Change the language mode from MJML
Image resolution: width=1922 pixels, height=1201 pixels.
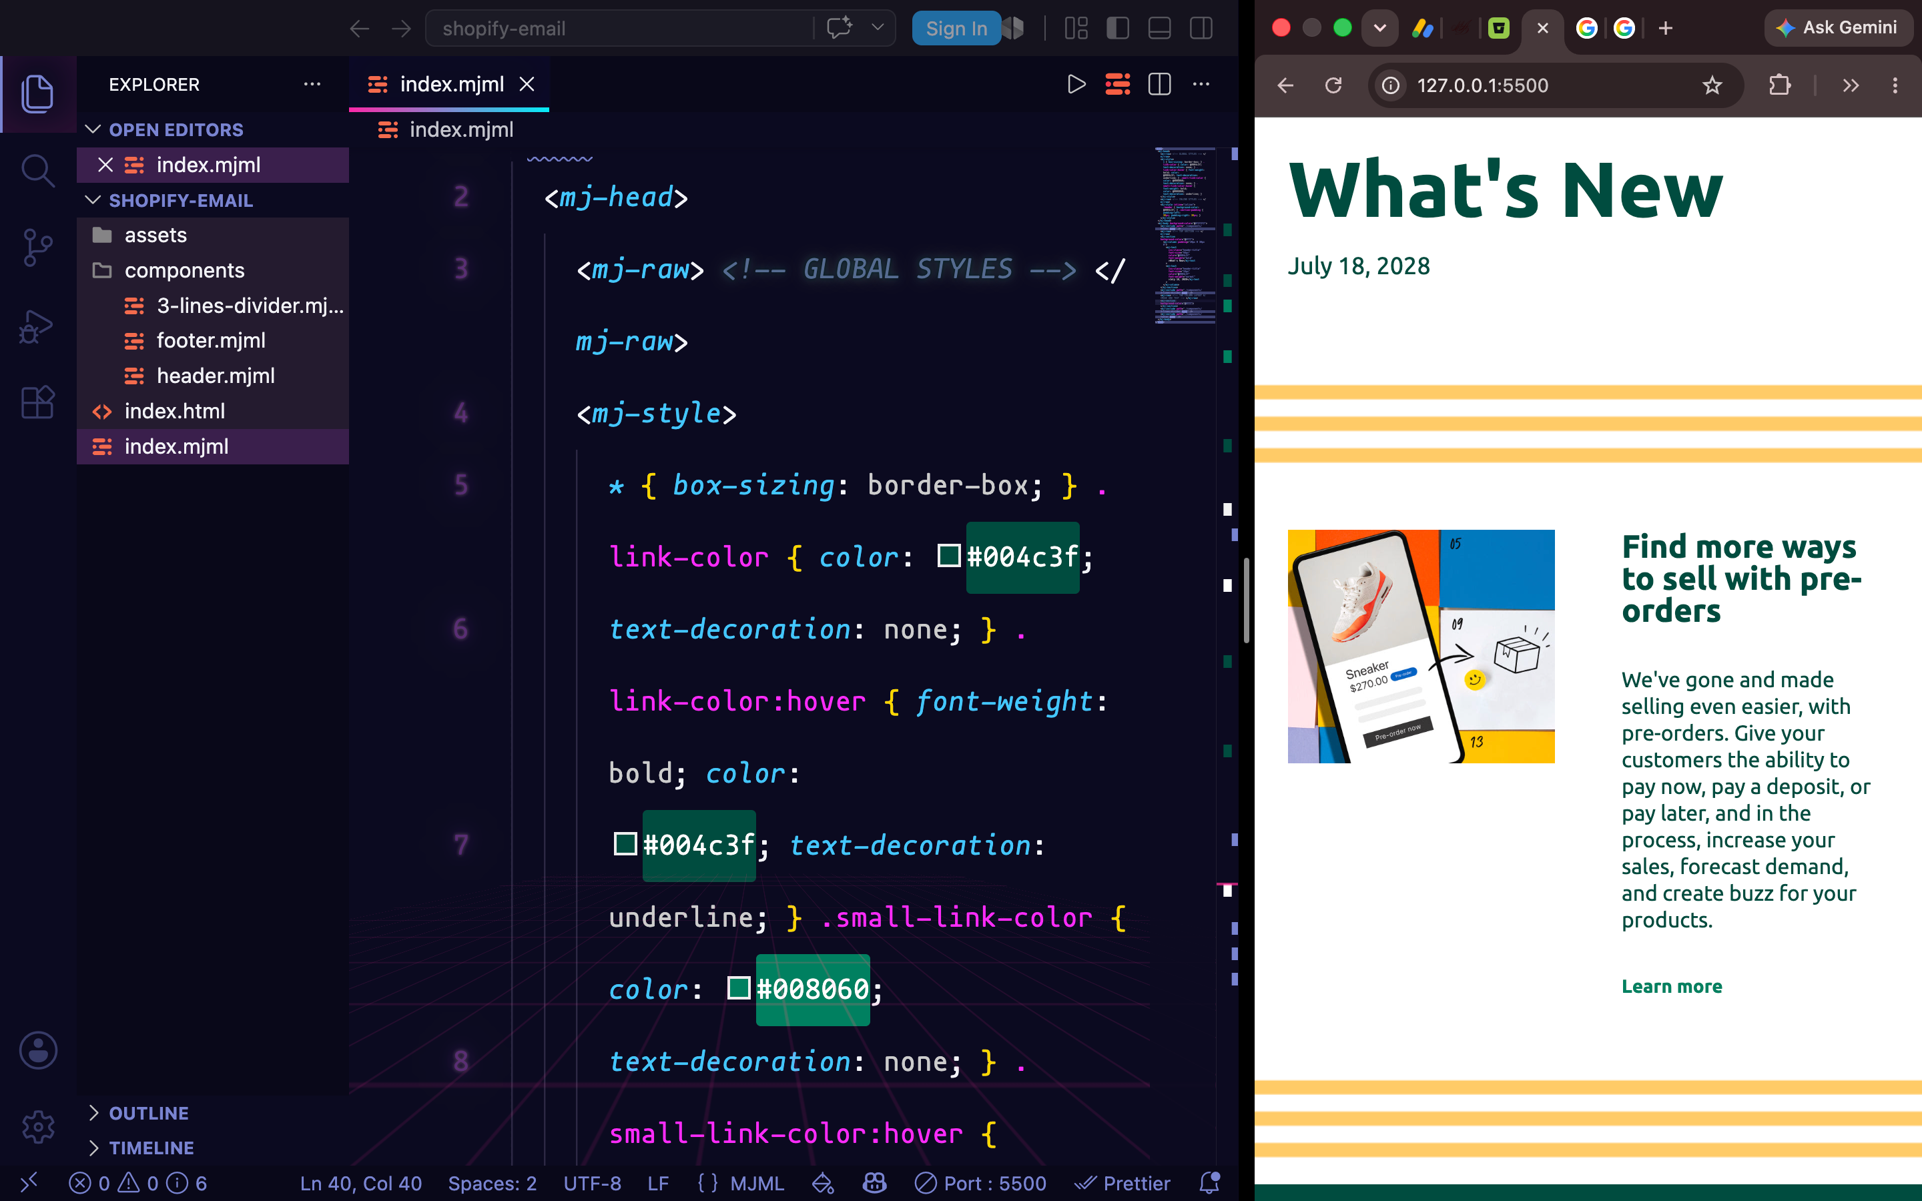756,1183
